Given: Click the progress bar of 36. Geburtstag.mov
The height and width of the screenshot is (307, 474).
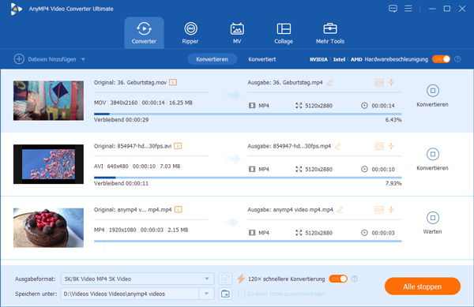Looking at the screenshot, I should tap(247, 114).
